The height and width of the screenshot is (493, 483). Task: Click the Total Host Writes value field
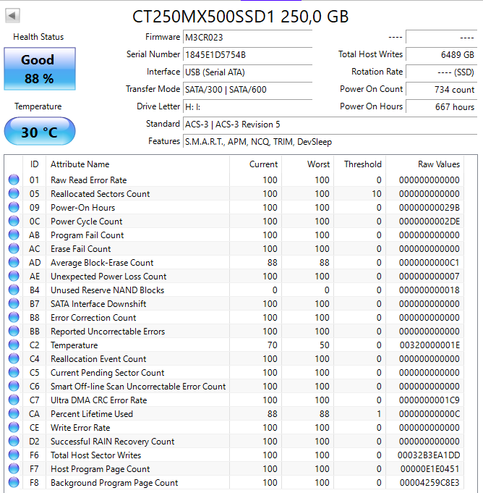[441, 54]
